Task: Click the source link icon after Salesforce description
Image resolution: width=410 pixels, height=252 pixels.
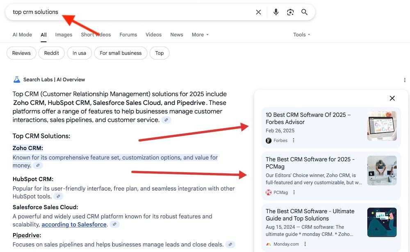Action: tap(114, 224)
